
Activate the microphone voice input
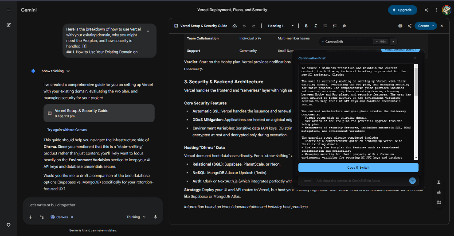156,217
